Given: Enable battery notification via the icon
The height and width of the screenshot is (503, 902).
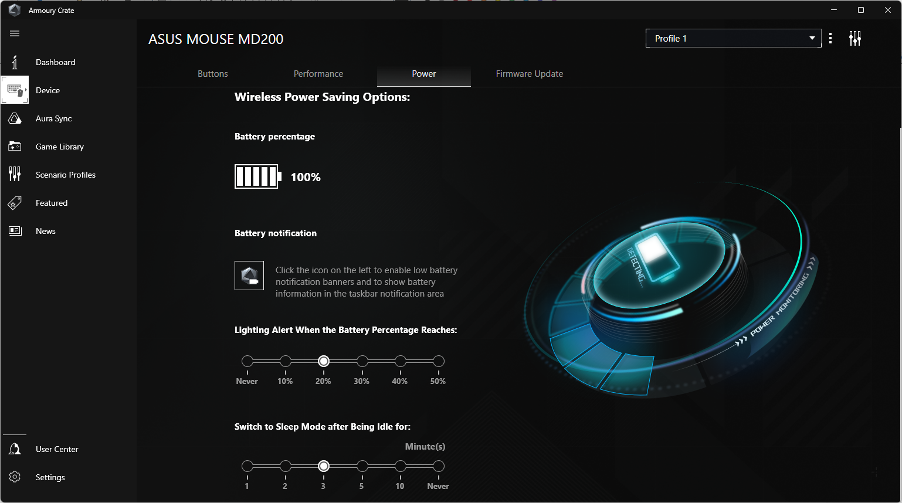Looking at the screenshot, I should [x=249, y=276].
